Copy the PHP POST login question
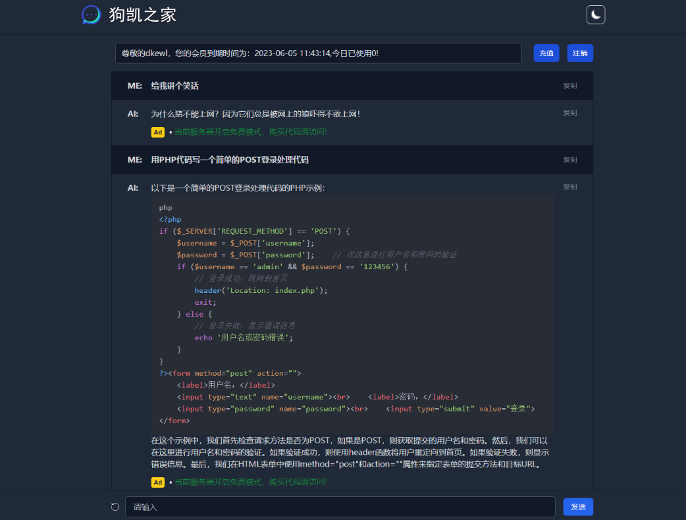This screenshot has width=686, height=520. click(x=569, y=160)
